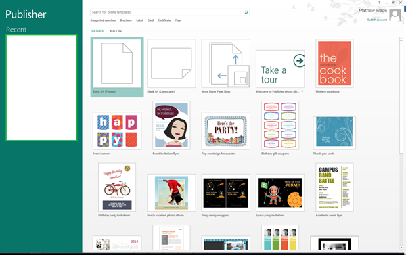The height and width of the screenshot is (255, 406).
Task: Open the Take a tour template
Action: point(280,69)
